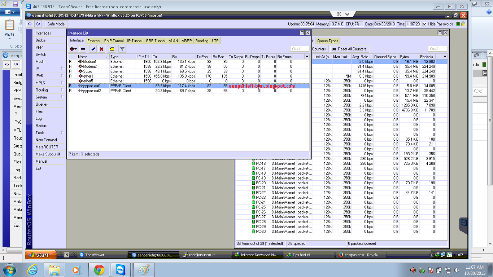The image size is (493, 277).
Task: Switch to the Ethernet tab
Action: tap(94, 41)
